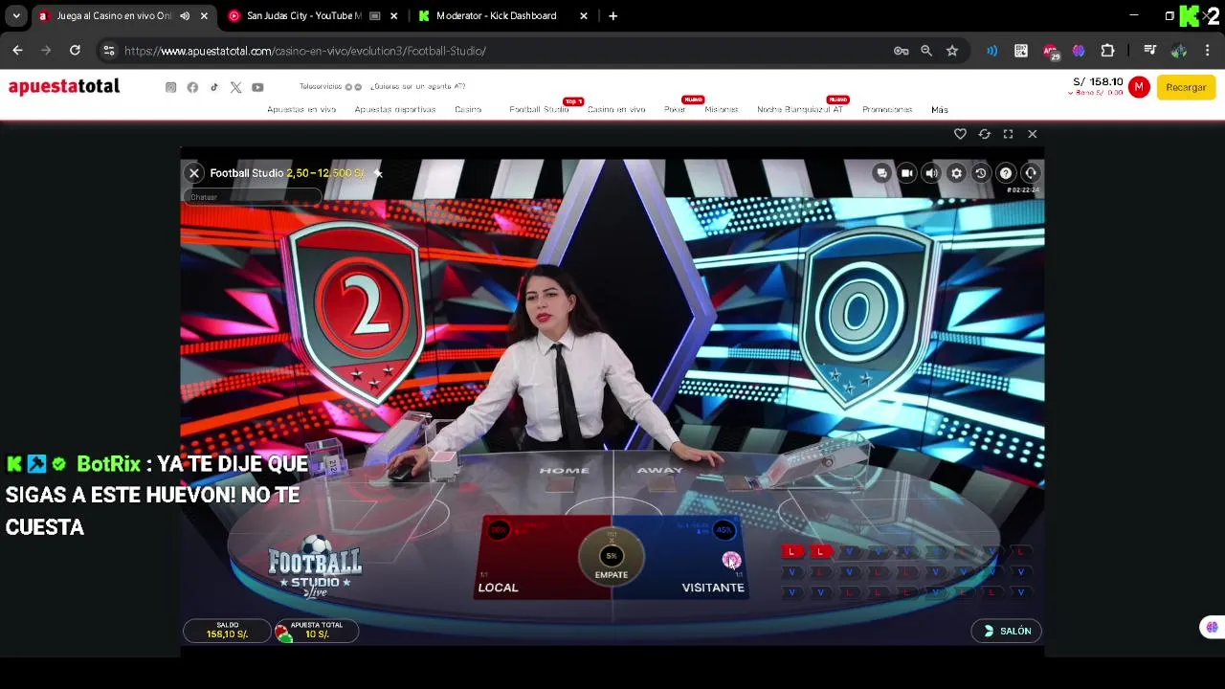Open the Casino menu item
1225x689 pixels.
point(468,109)
